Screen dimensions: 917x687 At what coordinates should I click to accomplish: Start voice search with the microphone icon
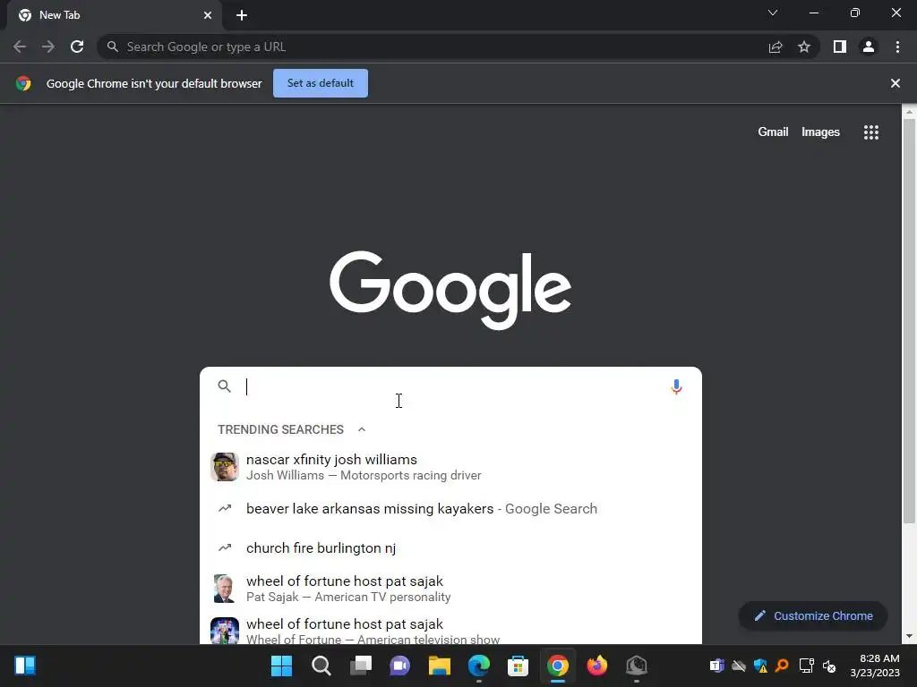[x=677, y=386]
